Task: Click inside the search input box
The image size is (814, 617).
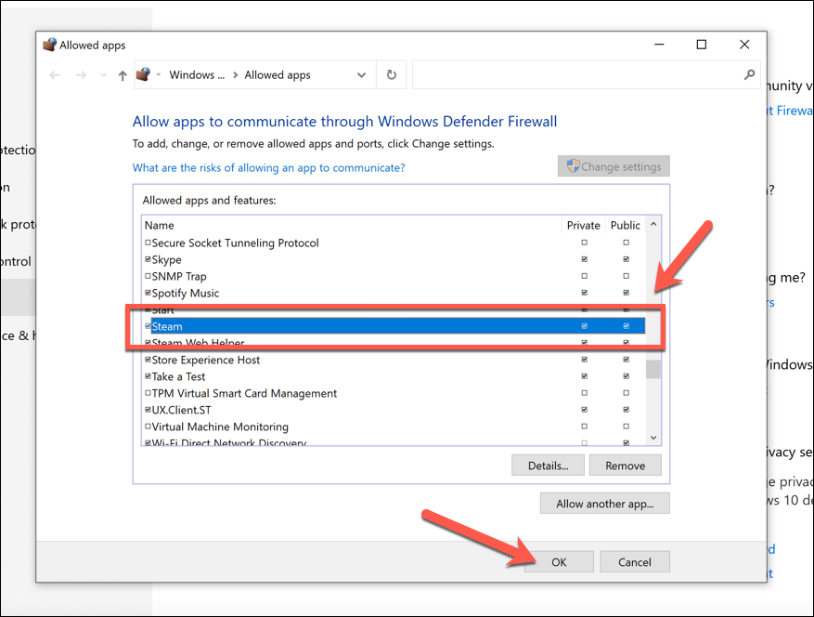Action: point(575,75)
